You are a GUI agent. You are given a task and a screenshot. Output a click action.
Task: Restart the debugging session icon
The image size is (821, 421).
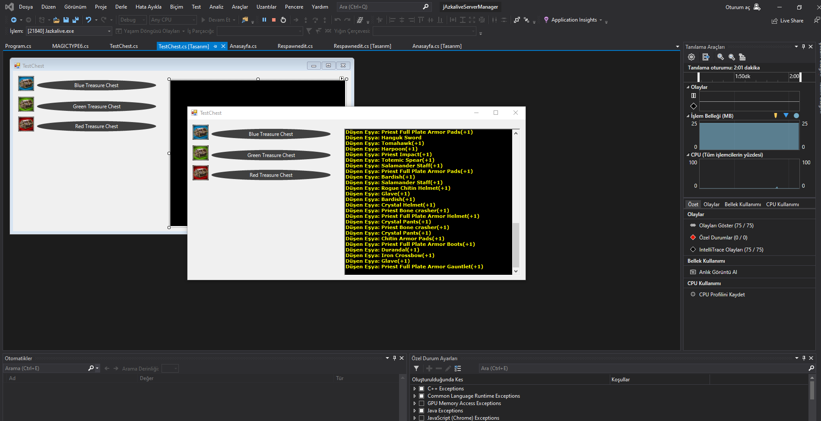(283, 20)
